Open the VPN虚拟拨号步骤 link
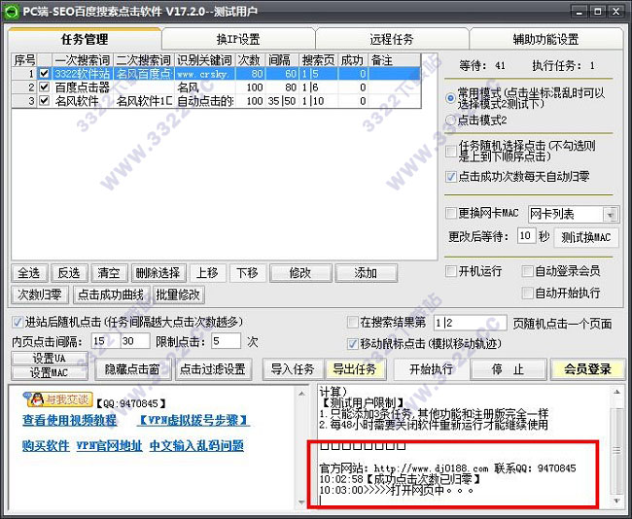This screenshot has width=632, height=519. click(x=193, y=420)
